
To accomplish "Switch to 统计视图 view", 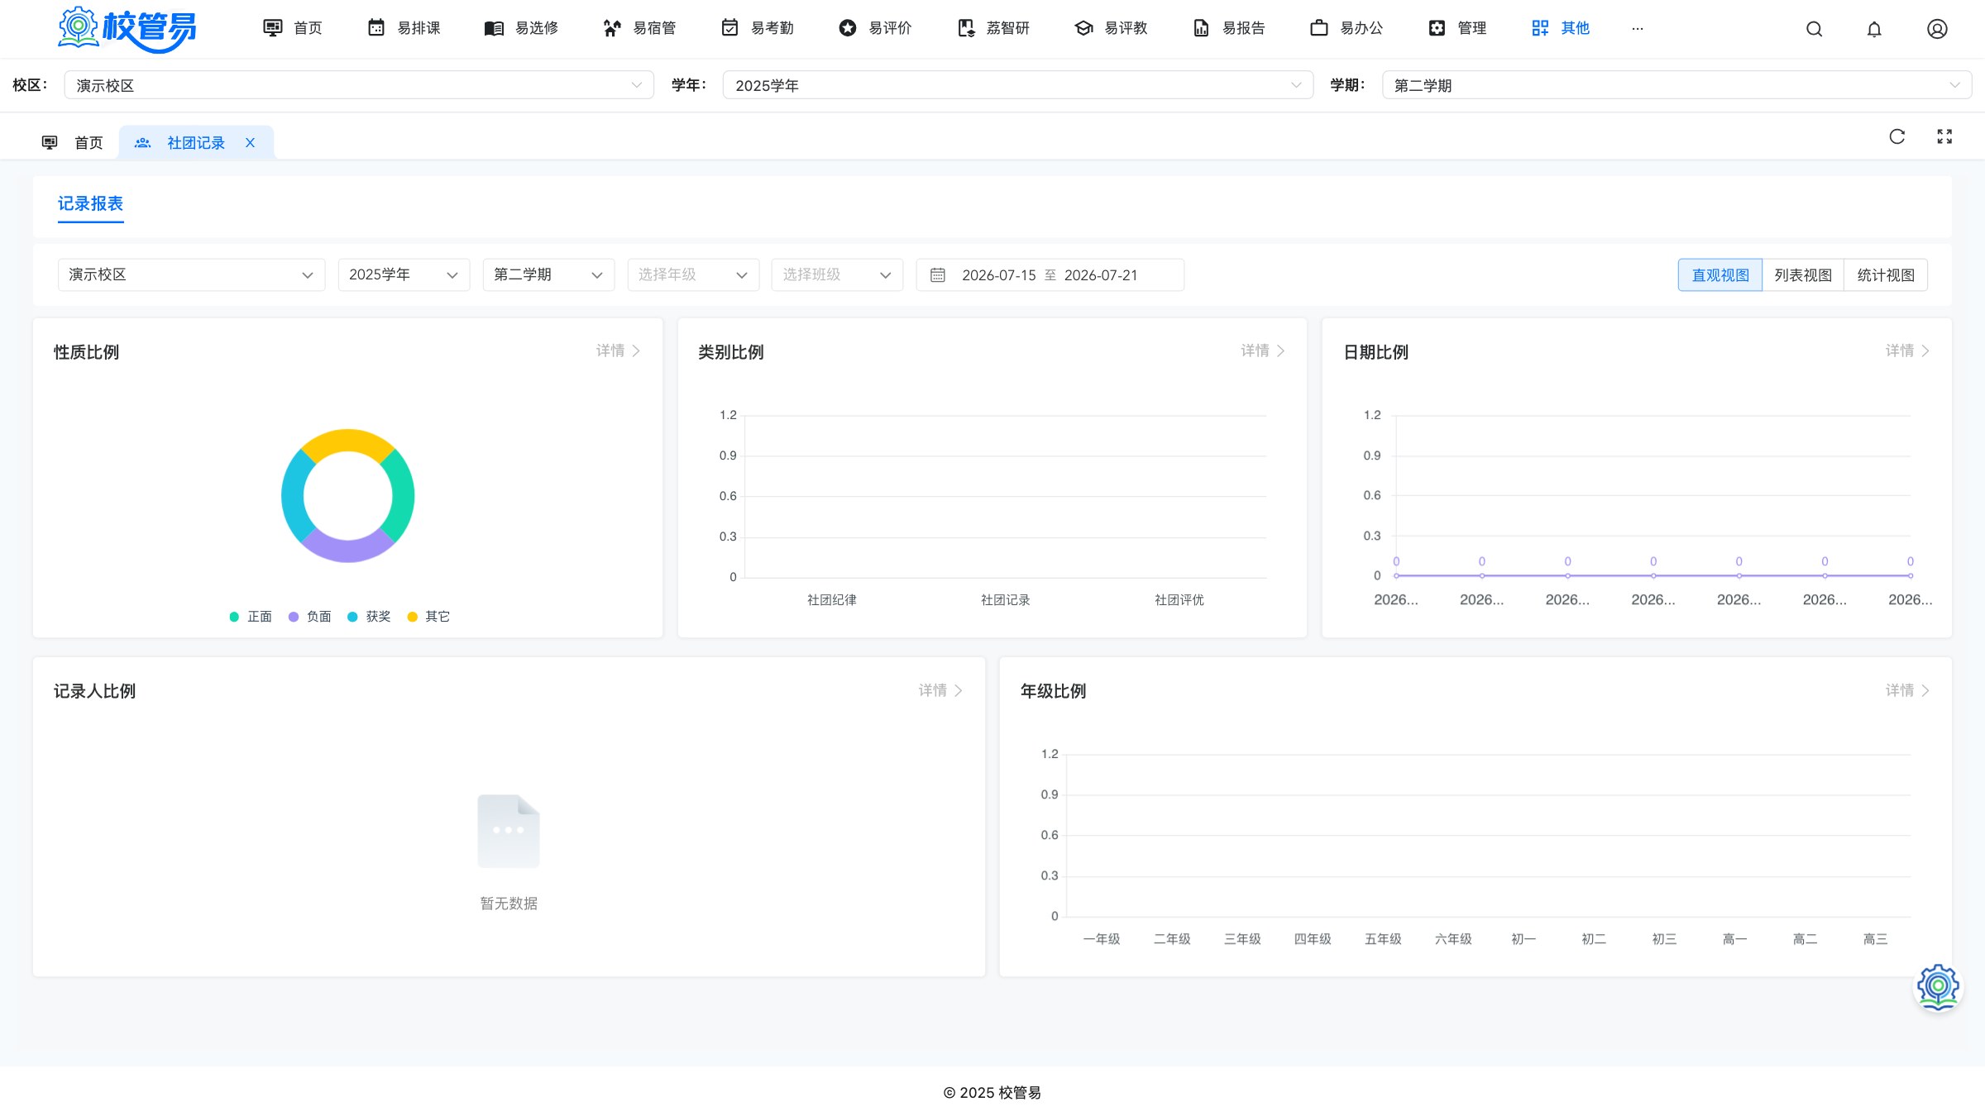I will pyautogui.click(x=1886, y=275).
